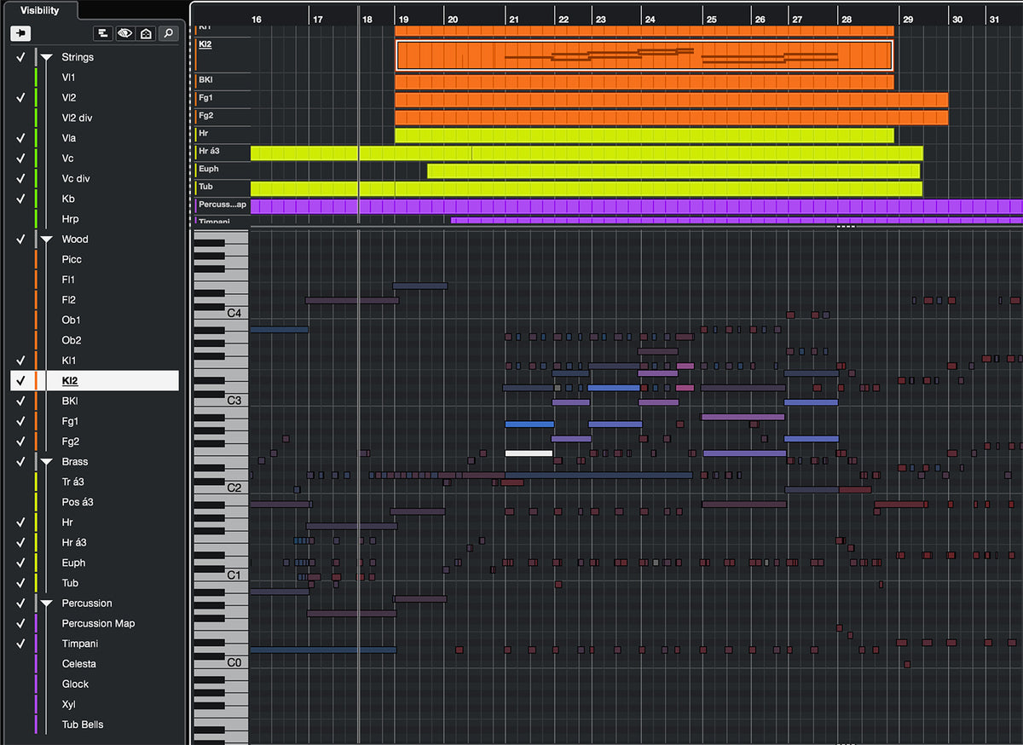Select the orange Fg1 track clip

point(672,100)
